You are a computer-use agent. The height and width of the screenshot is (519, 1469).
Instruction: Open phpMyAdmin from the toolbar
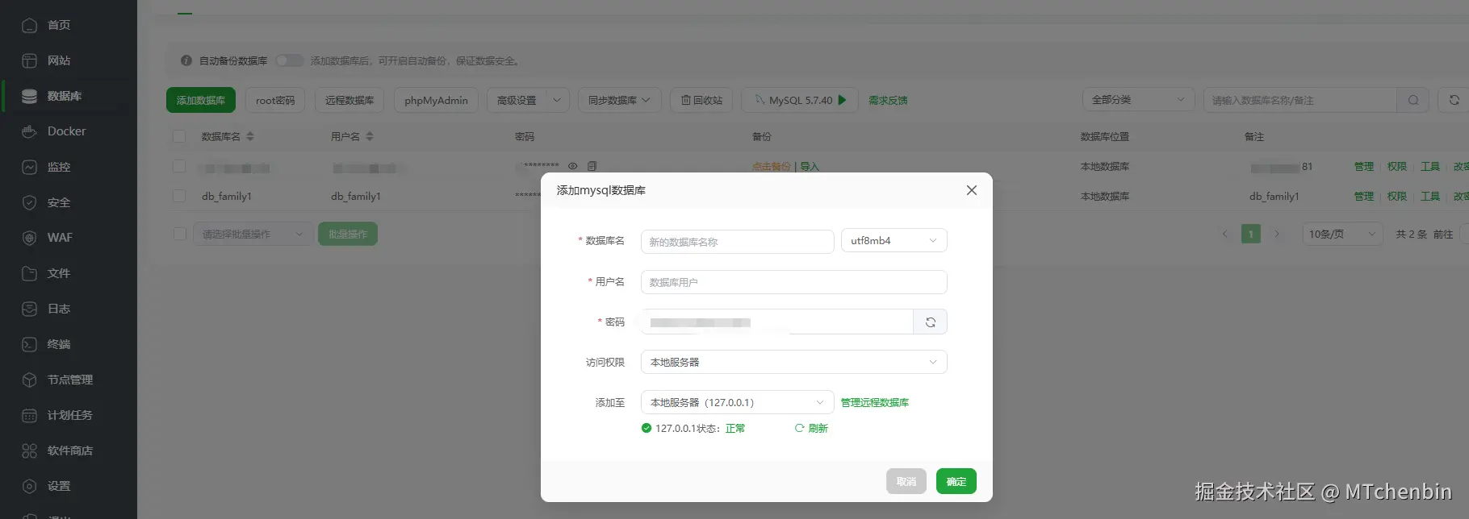pos(436,100)
